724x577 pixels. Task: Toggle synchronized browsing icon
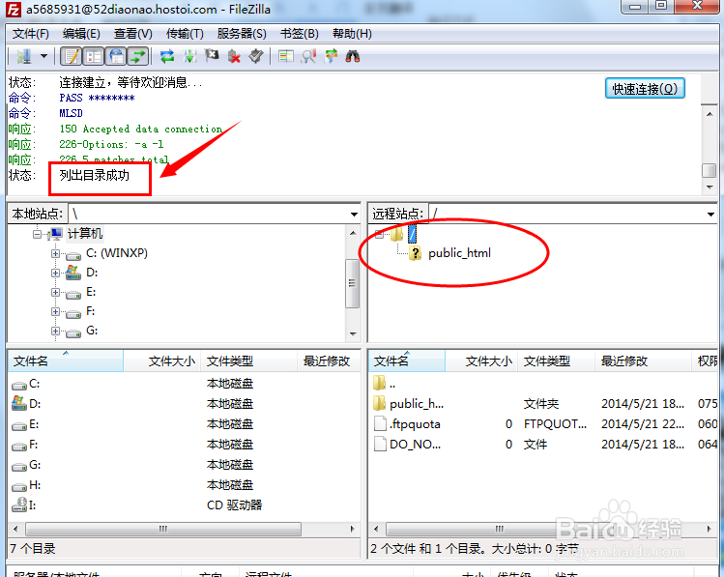[331, 57]
